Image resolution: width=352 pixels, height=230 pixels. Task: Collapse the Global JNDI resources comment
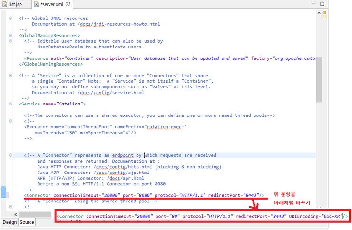click(10, 18)
